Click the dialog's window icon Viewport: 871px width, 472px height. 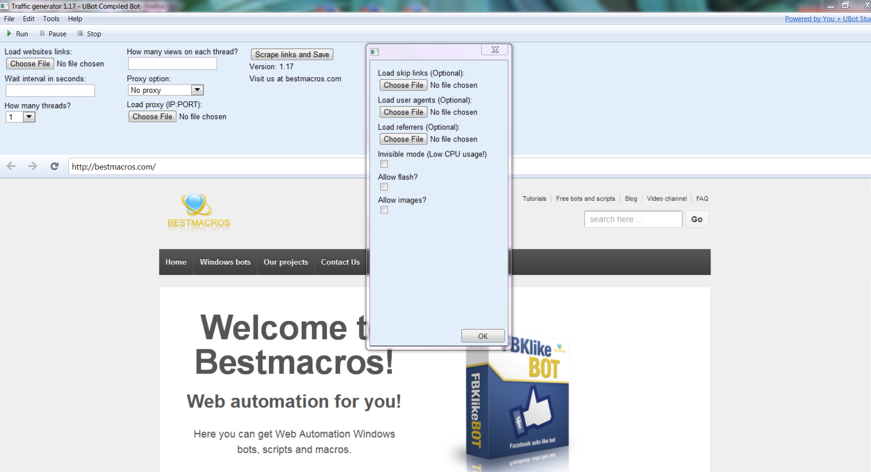click(374, 51)
